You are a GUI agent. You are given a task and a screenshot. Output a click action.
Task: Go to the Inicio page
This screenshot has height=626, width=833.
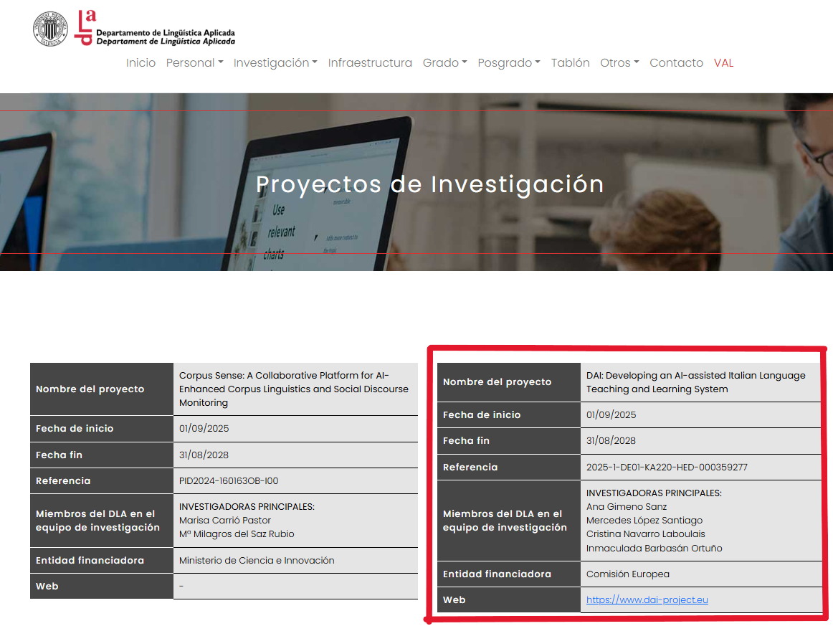click(x=141, y=63)
